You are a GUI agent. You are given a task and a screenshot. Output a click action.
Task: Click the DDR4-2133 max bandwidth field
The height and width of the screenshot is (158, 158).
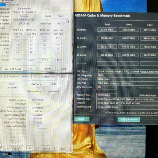click(24, 12)
